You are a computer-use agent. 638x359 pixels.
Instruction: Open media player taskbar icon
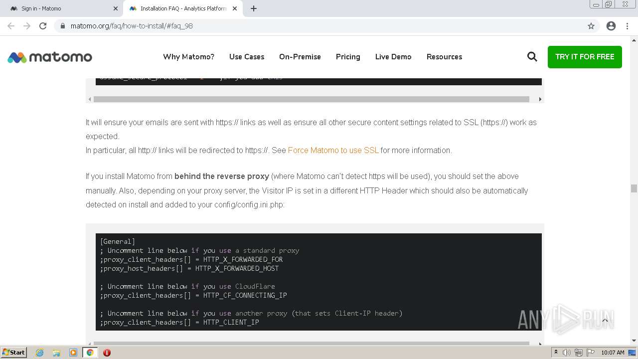(73, 353)
